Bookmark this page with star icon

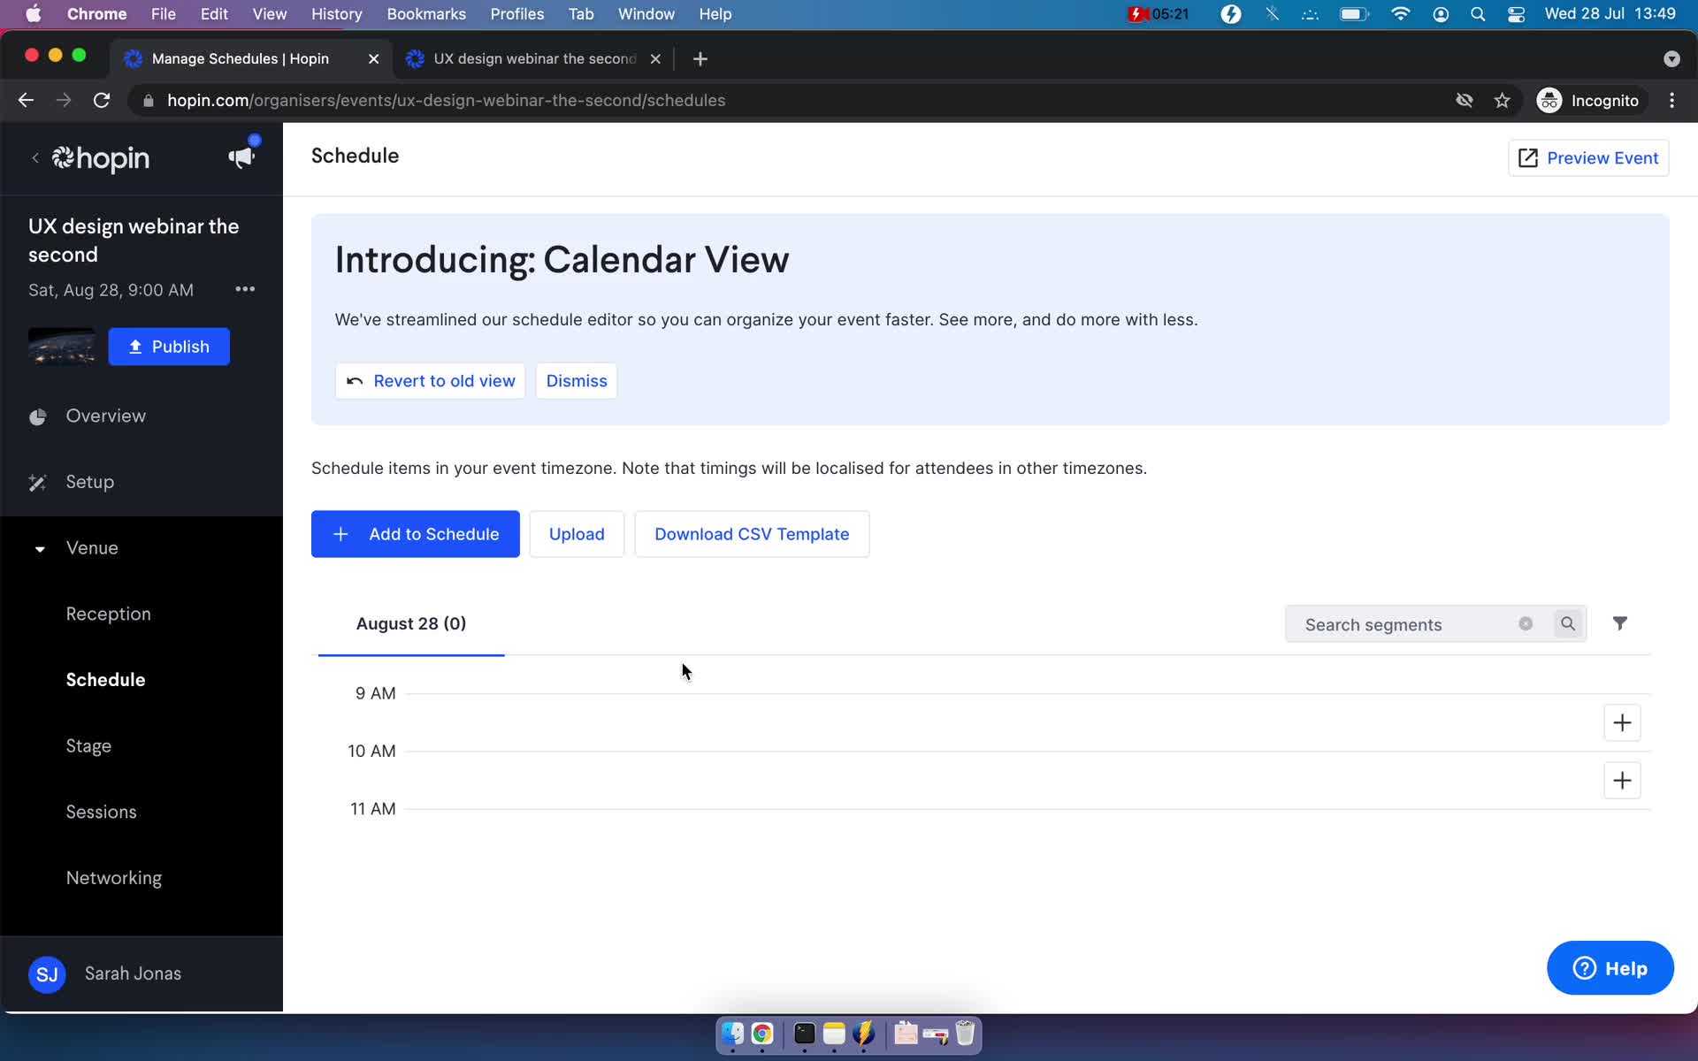coord(1502,101)
